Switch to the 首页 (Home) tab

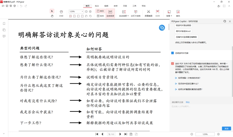(x=87, y=6)
